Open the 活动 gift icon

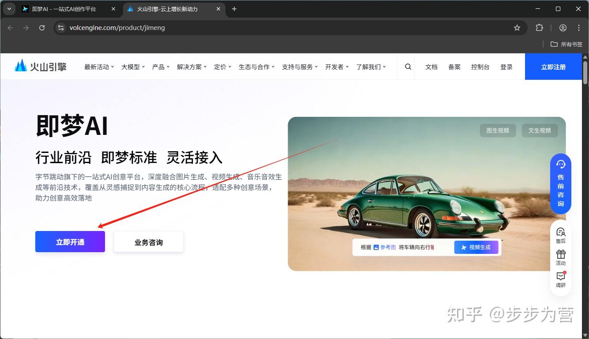561,257
